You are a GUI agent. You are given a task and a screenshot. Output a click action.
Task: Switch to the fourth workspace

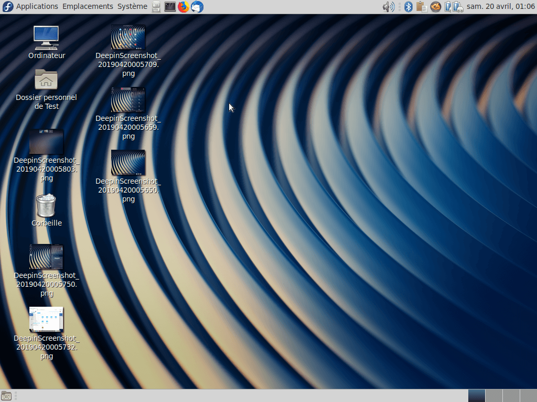[x=528, y=396]
